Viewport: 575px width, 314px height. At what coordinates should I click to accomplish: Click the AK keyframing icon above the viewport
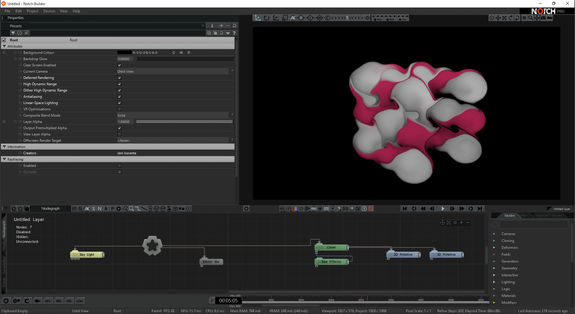pyautogui.click(x=293, y=18)
